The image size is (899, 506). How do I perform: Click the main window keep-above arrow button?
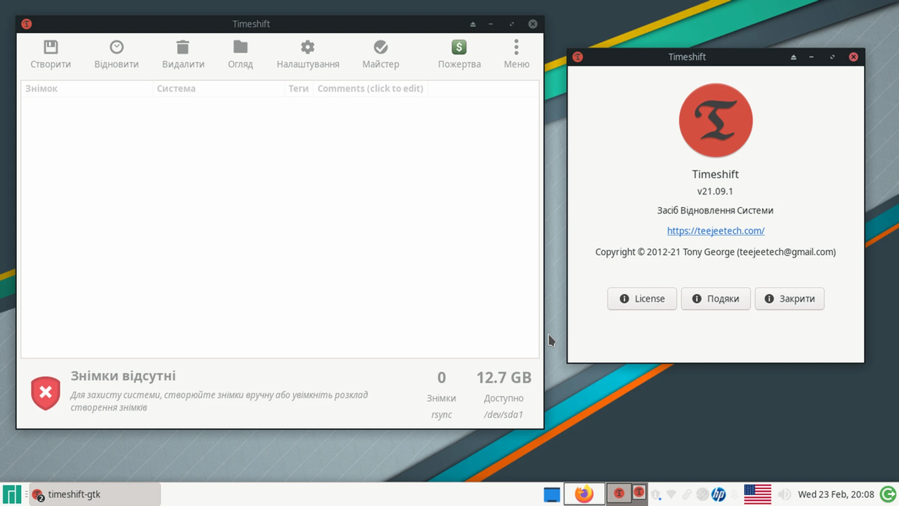(x=473, y=24)
